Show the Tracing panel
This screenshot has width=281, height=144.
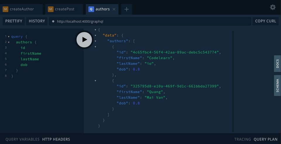tap(242, 139)
